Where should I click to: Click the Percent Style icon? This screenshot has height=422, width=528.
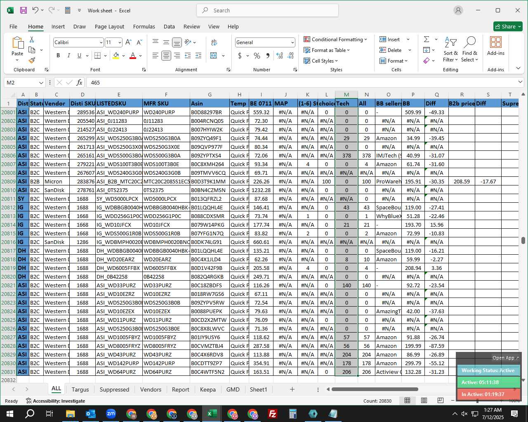click(x=257, y=55)
